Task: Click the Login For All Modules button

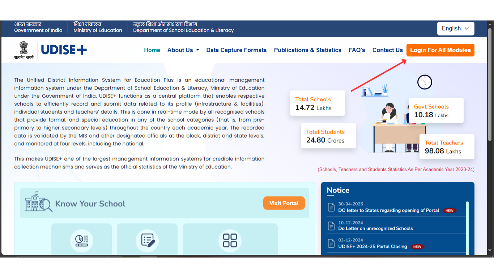Action: [x=440, y=50]
